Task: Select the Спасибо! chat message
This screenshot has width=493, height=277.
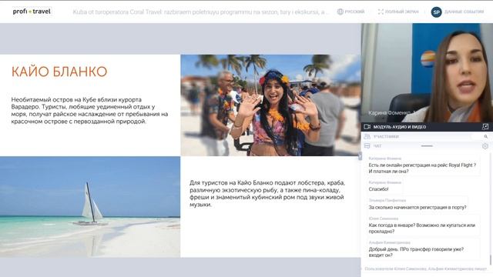Action: [x=378, y=189]
